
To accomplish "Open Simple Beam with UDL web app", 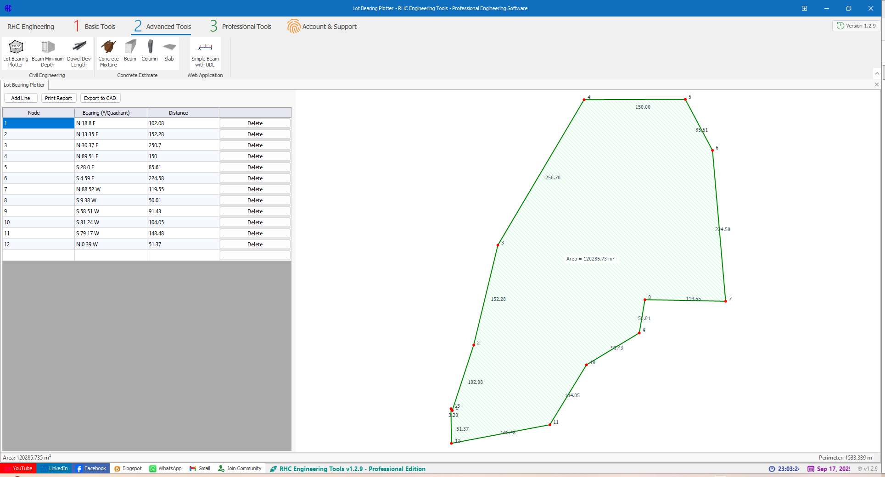I will (x=205, y=54).
